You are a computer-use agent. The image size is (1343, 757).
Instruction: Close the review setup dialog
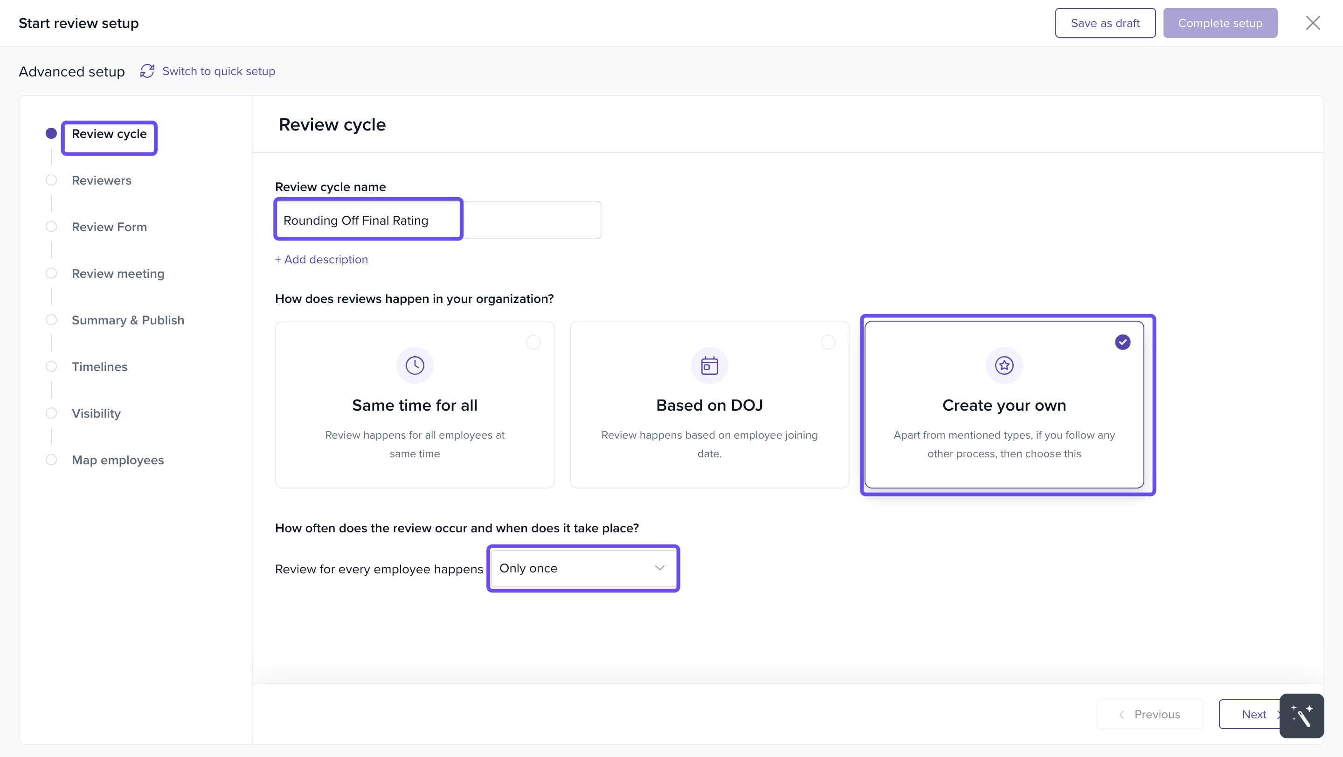click(1312, 23)
